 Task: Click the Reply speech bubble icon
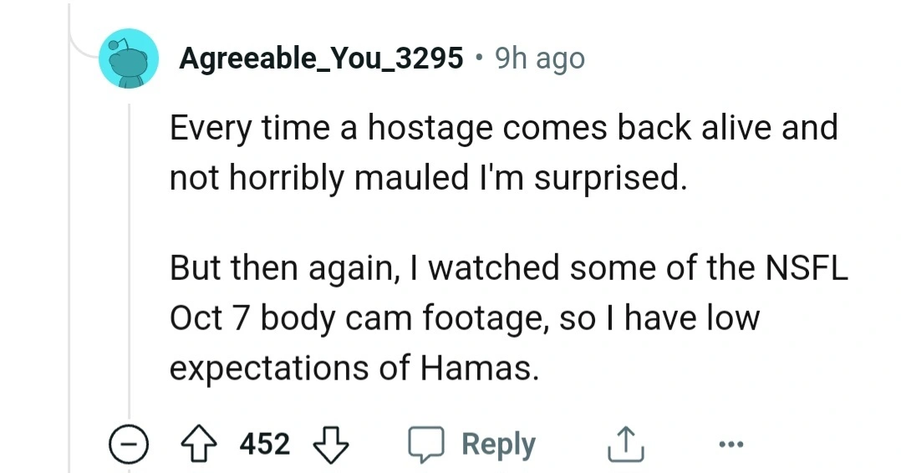click(425, 445)
